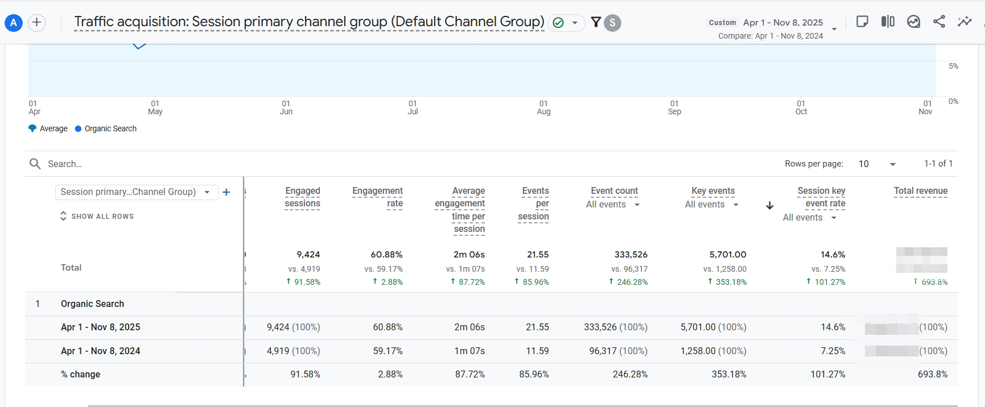The width and height of the screenshot is (985, 407).
Task: Open the Edit comparisons column icon
Action: [x=888, y=22]
